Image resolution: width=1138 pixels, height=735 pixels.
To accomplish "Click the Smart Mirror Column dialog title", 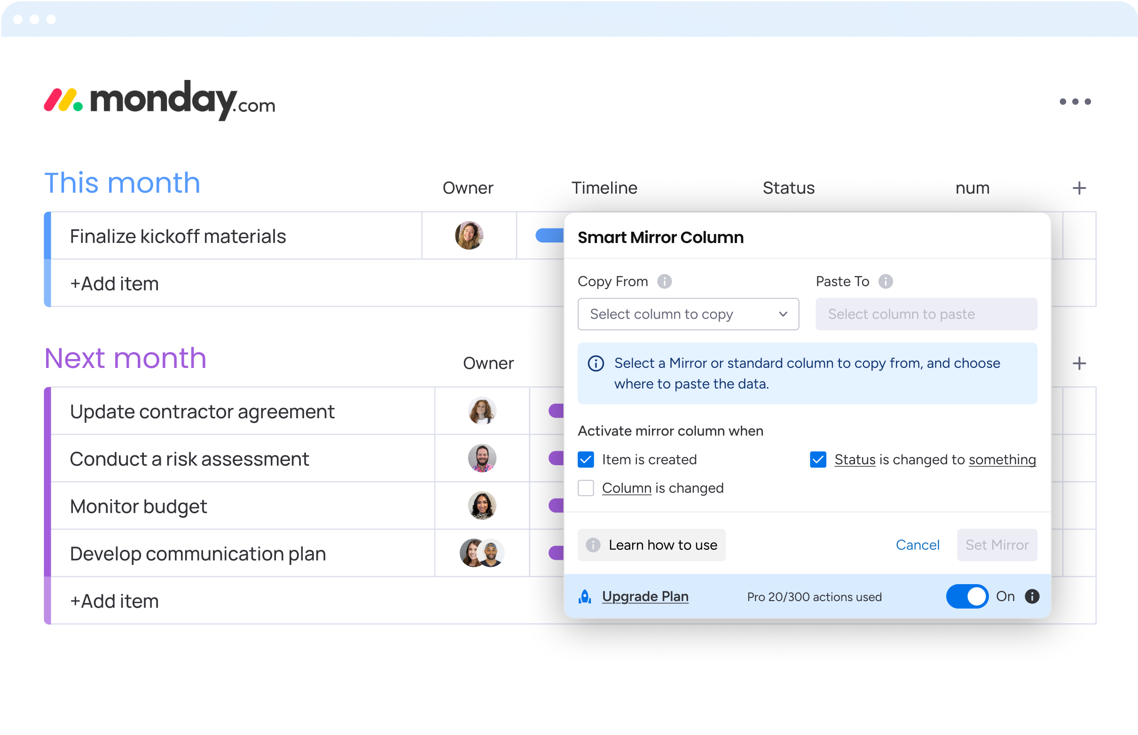I will coord(660,237).
